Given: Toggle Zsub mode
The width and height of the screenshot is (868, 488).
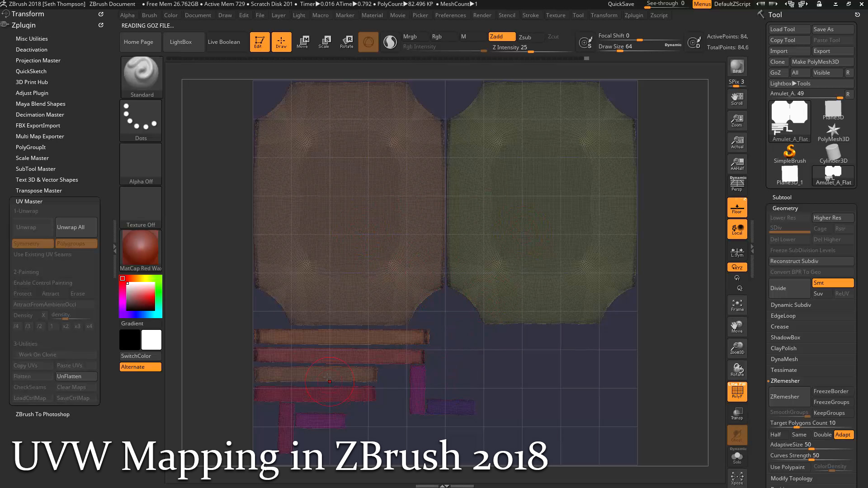Looking at the screenshot, I should [530, 37].
